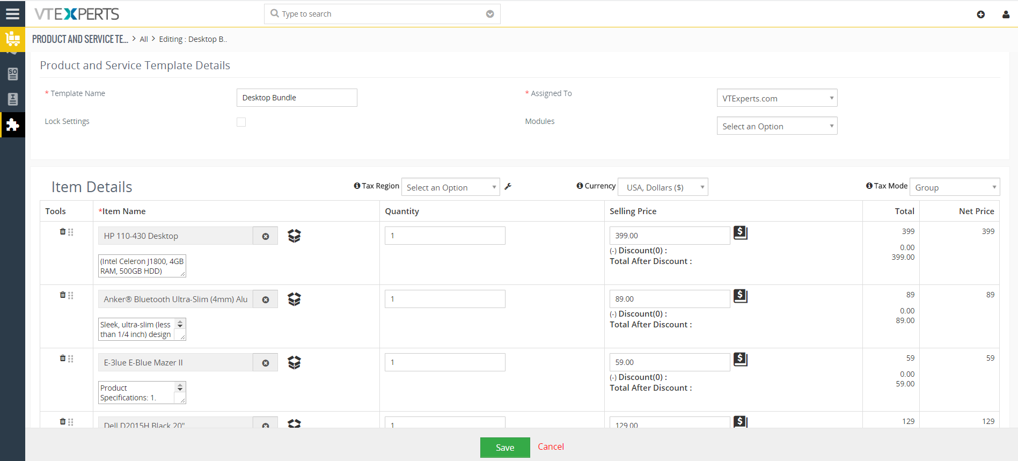The image size is (1018, 461).
Task: Clear the Anker Bluetooth item name
Action: (x=265, y=299)
